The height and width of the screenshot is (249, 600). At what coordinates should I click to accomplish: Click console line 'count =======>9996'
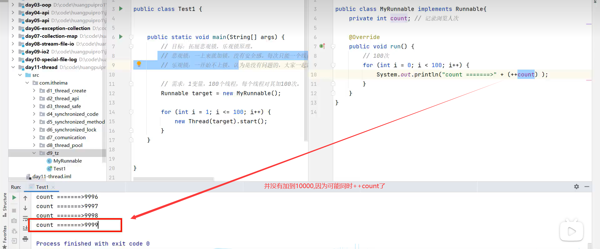[x=67, y=197]
